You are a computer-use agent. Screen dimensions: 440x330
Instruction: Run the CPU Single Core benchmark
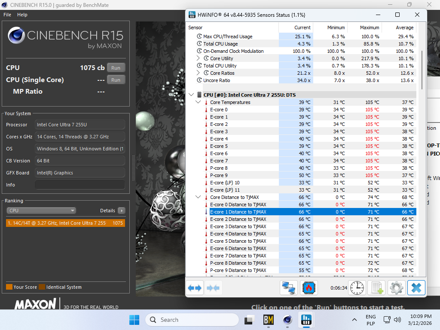point(116,79)
